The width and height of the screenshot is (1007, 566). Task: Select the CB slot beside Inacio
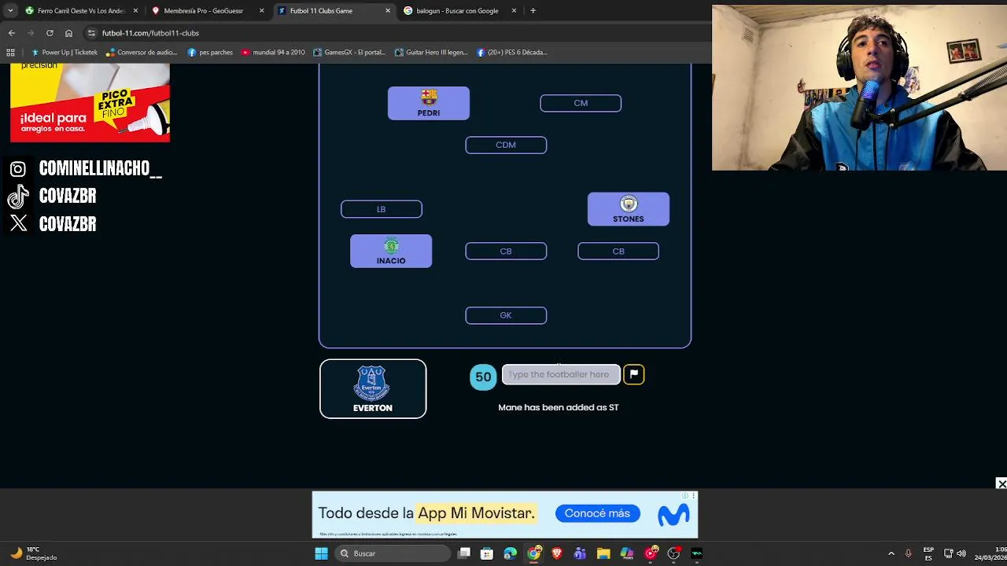coord(506,252)
